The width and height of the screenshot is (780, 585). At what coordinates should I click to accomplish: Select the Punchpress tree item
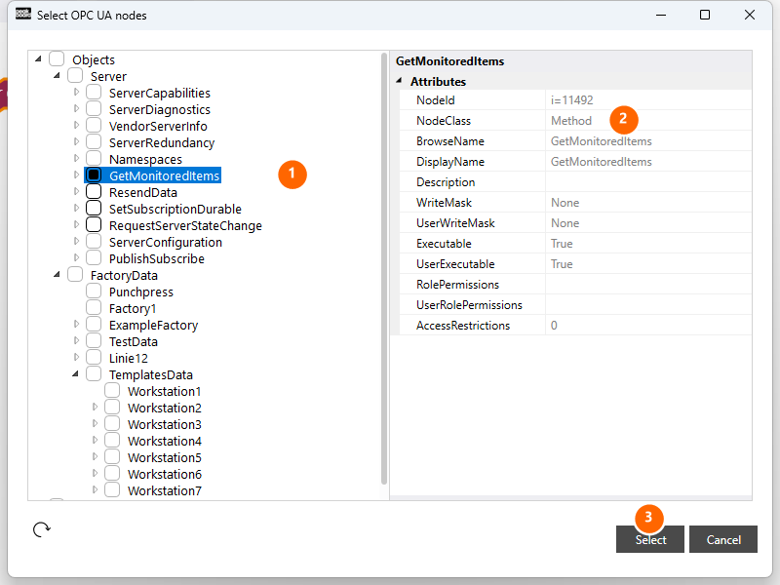click(141, 292)
